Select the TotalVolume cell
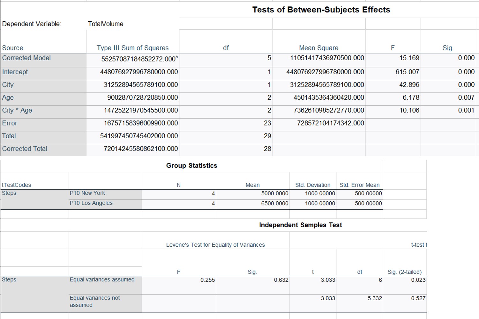Screen dimensions: 479x319 [106, 24]
